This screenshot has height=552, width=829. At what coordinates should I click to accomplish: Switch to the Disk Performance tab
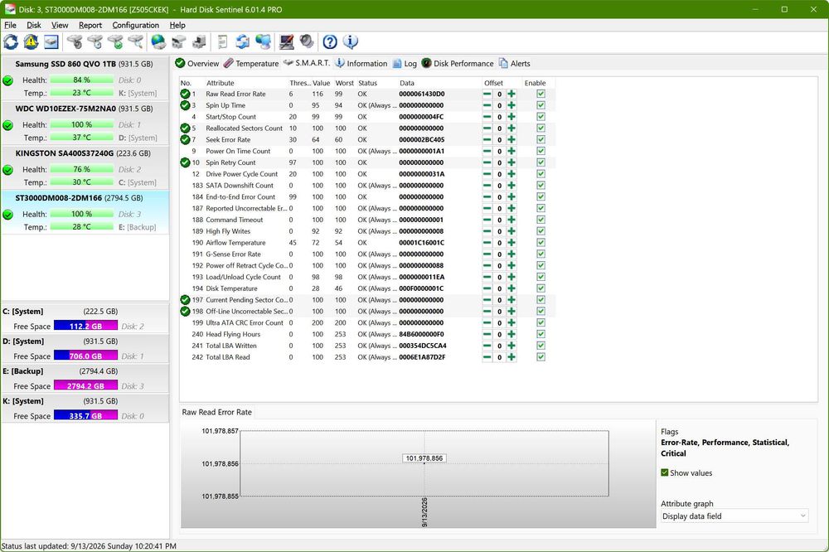(458, 64)
